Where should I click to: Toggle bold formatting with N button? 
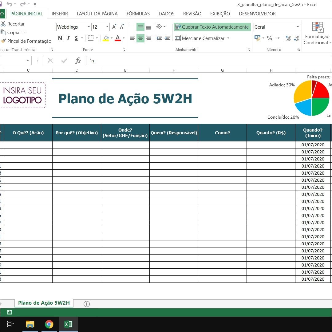coord(60,38)
